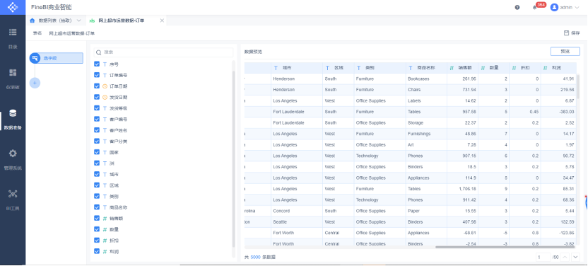The height and width of the screenshot is (266, 588).
Task: Toggle the 发货等级 field checkbox
Action: (97, 108)
